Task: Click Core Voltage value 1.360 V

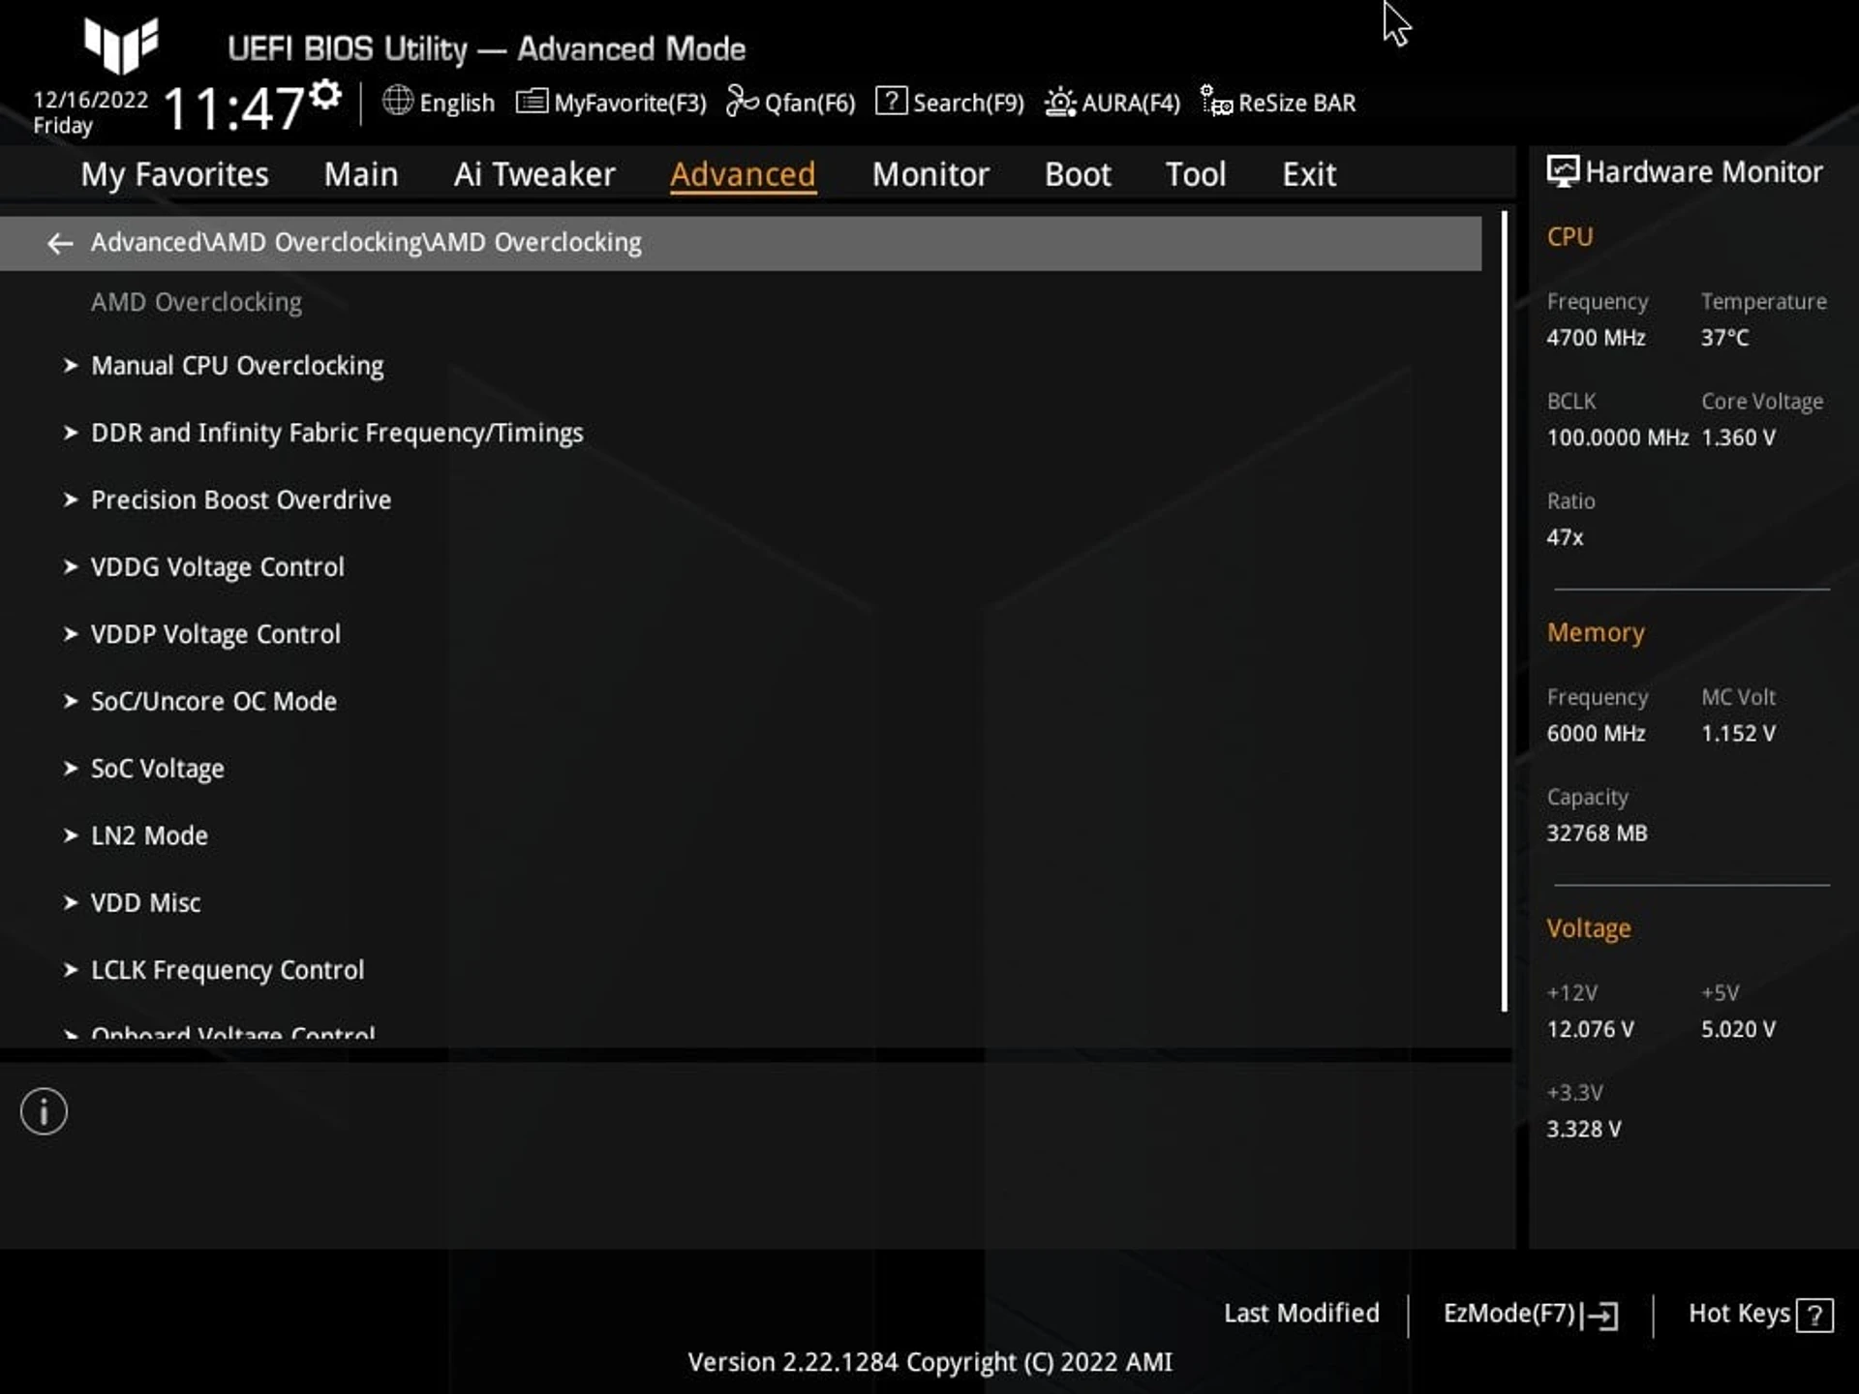Action: point(1738,438)
